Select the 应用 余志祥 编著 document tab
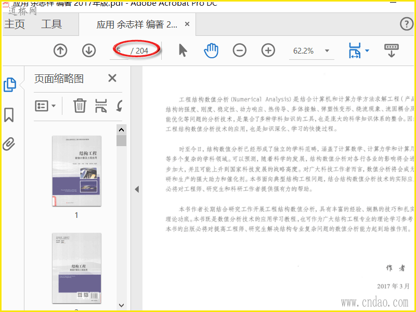The image size is (416, 312). pos(137,24)
